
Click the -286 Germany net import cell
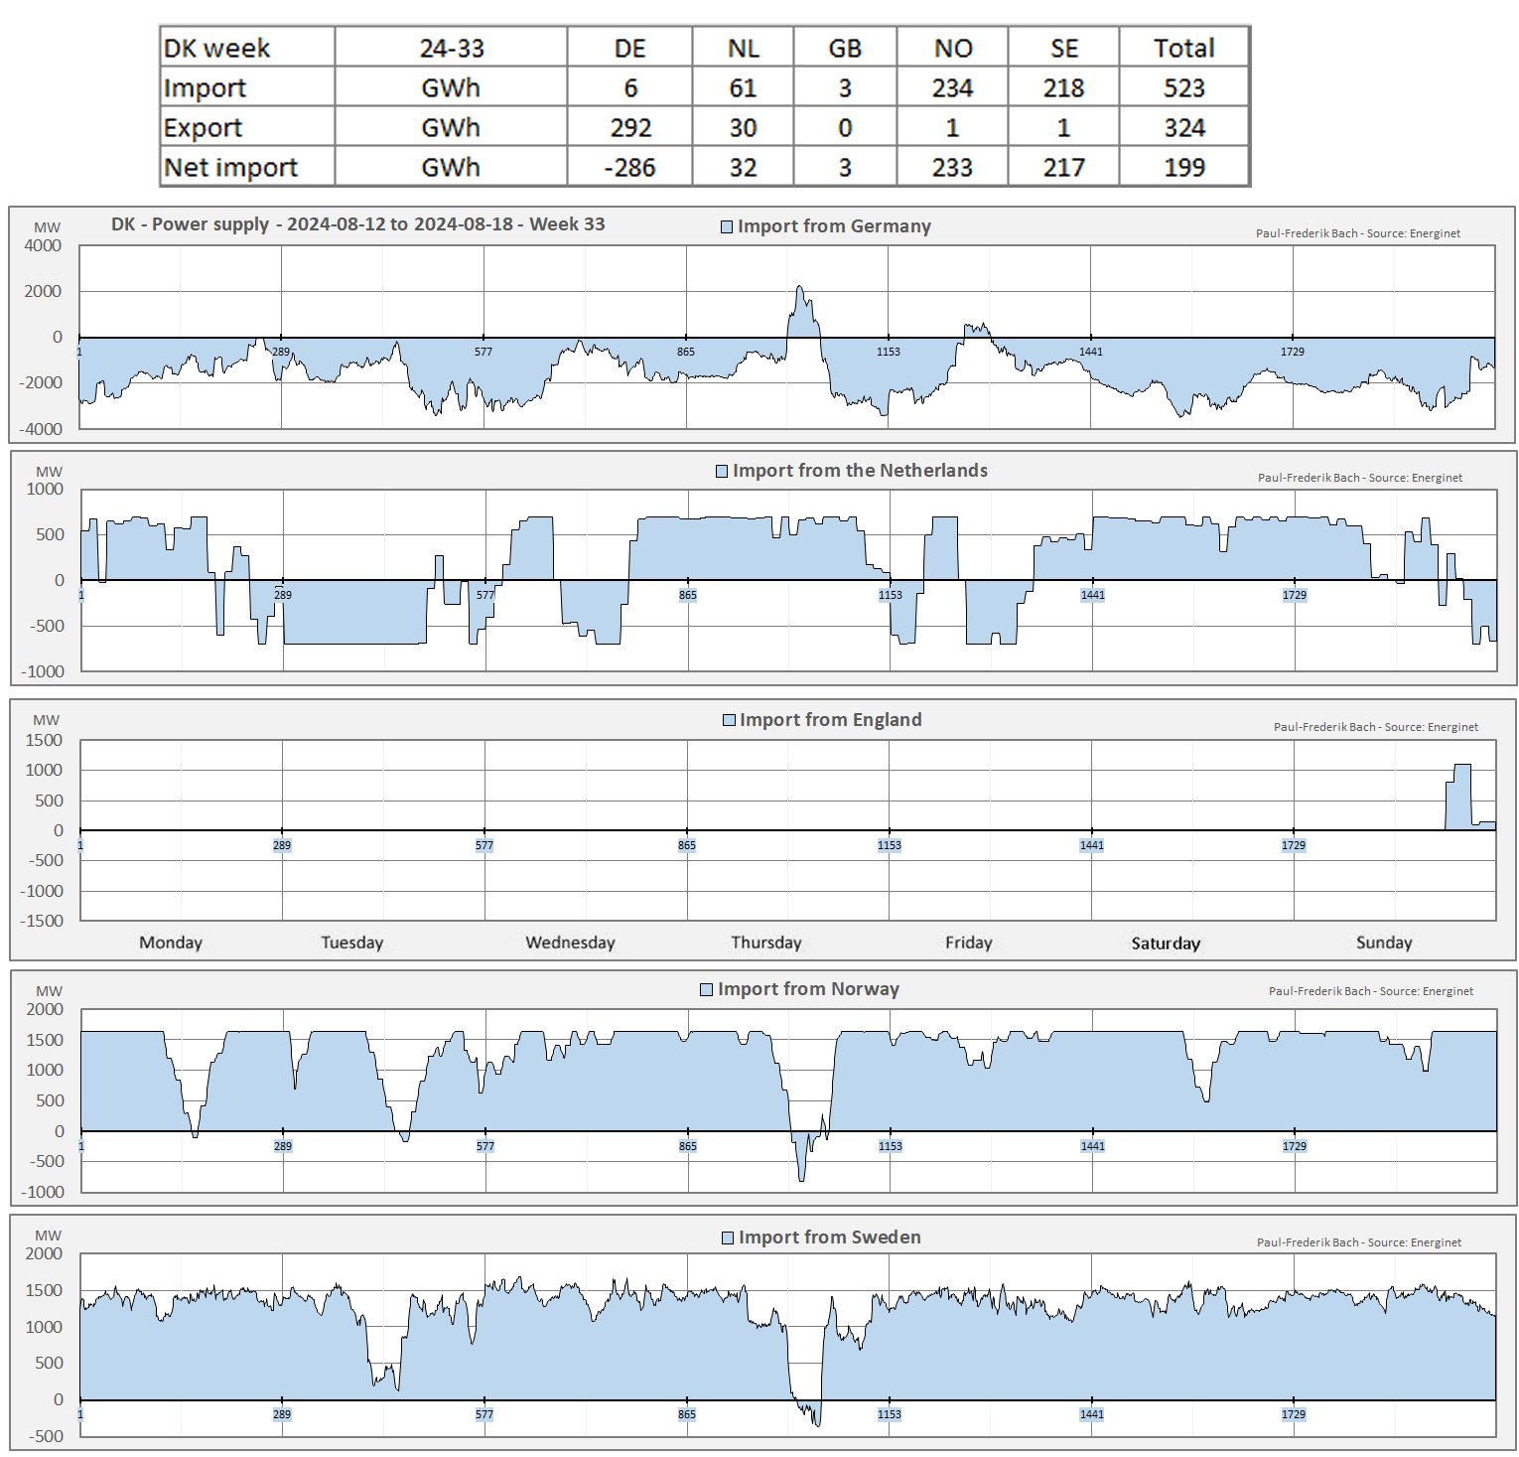pyautogui.click(x=629, y=167)
